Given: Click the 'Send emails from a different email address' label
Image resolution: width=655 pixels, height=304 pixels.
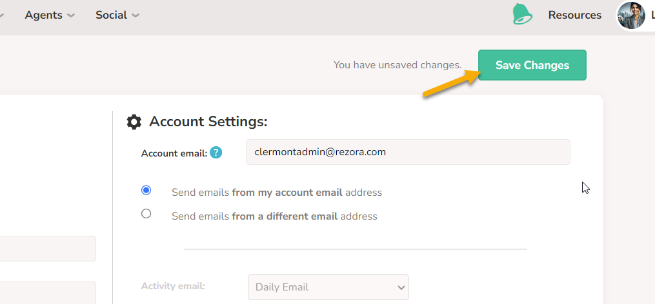Looking at the screenshot, I should [x=274, y=216].
